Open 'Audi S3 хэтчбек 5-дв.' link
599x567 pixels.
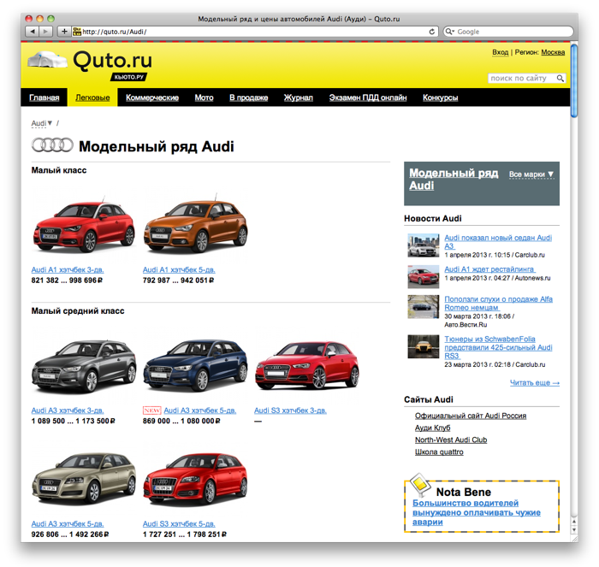click(179, 524)
